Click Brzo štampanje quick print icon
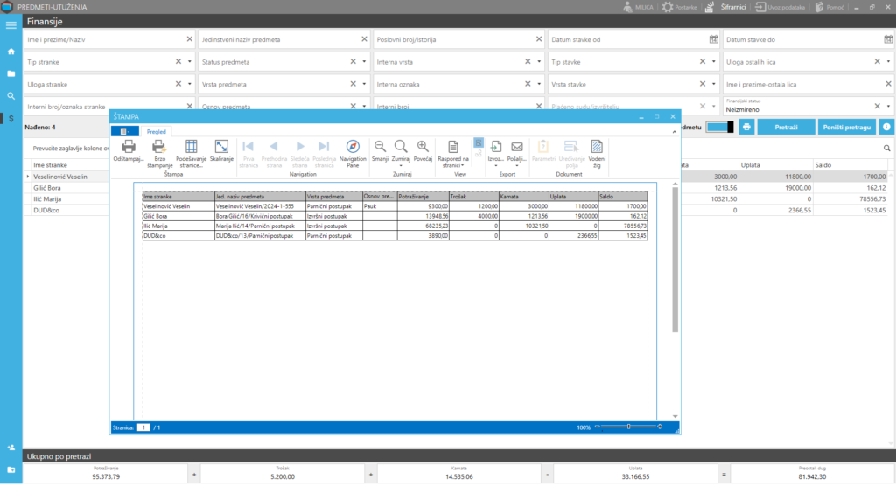896x486 pixels. pos(158,149)
